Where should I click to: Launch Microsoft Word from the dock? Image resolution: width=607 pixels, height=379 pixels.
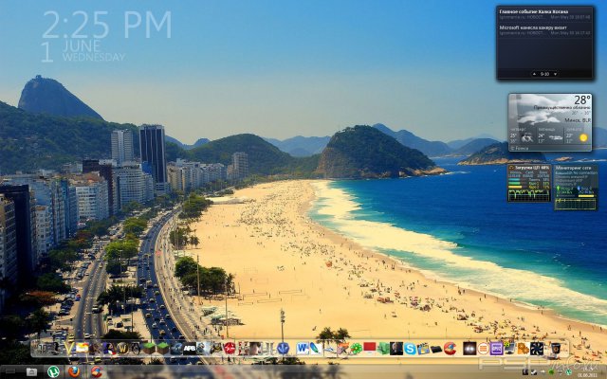click(303, 349)
